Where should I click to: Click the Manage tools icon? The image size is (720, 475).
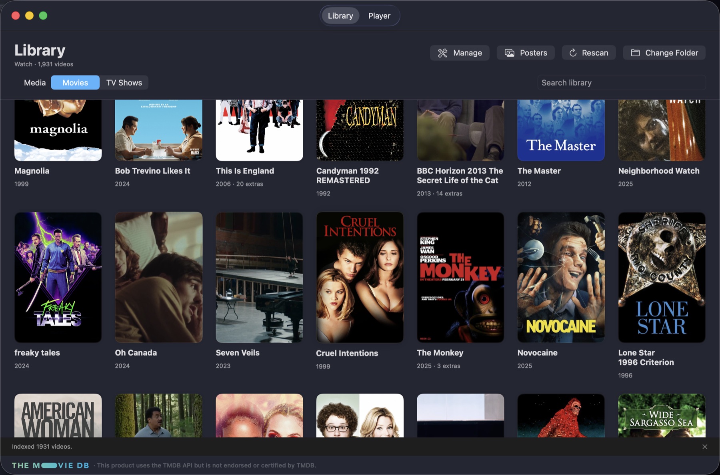click(442, 53)
